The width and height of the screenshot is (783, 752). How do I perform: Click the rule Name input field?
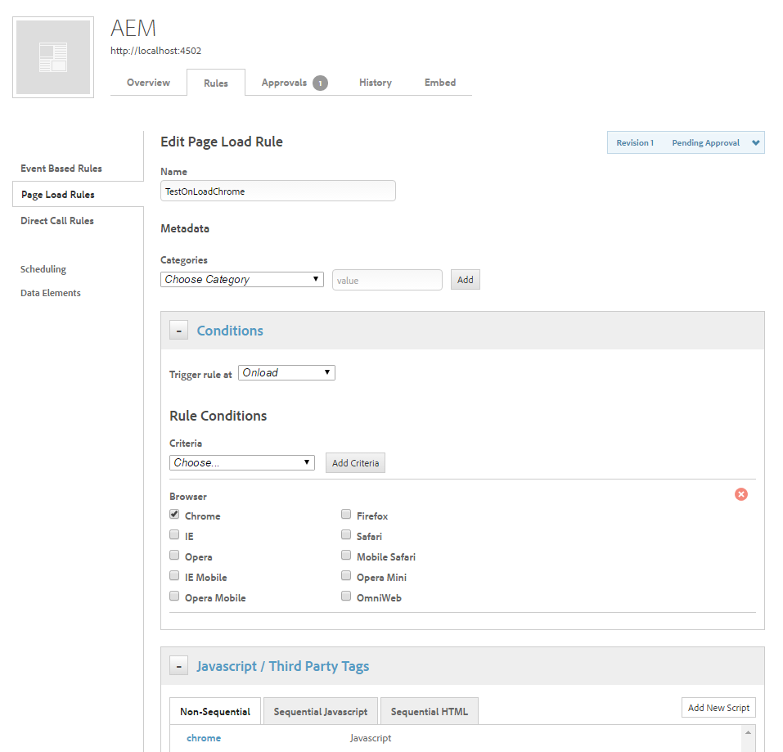[278, 191]
